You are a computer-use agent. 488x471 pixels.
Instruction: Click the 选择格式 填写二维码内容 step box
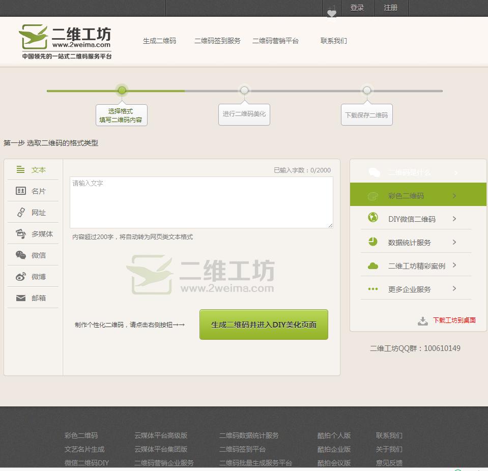point(122,115)
